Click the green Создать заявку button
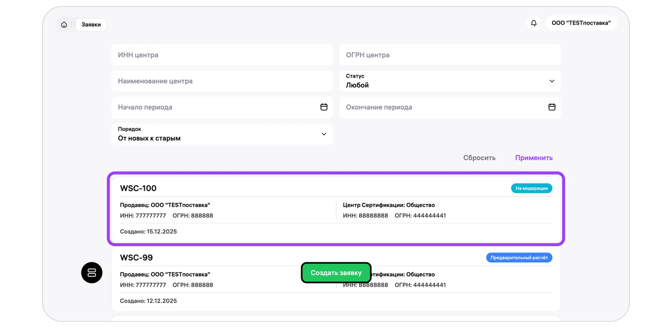This screenshot has height=328, width=671. click(336, 273)
